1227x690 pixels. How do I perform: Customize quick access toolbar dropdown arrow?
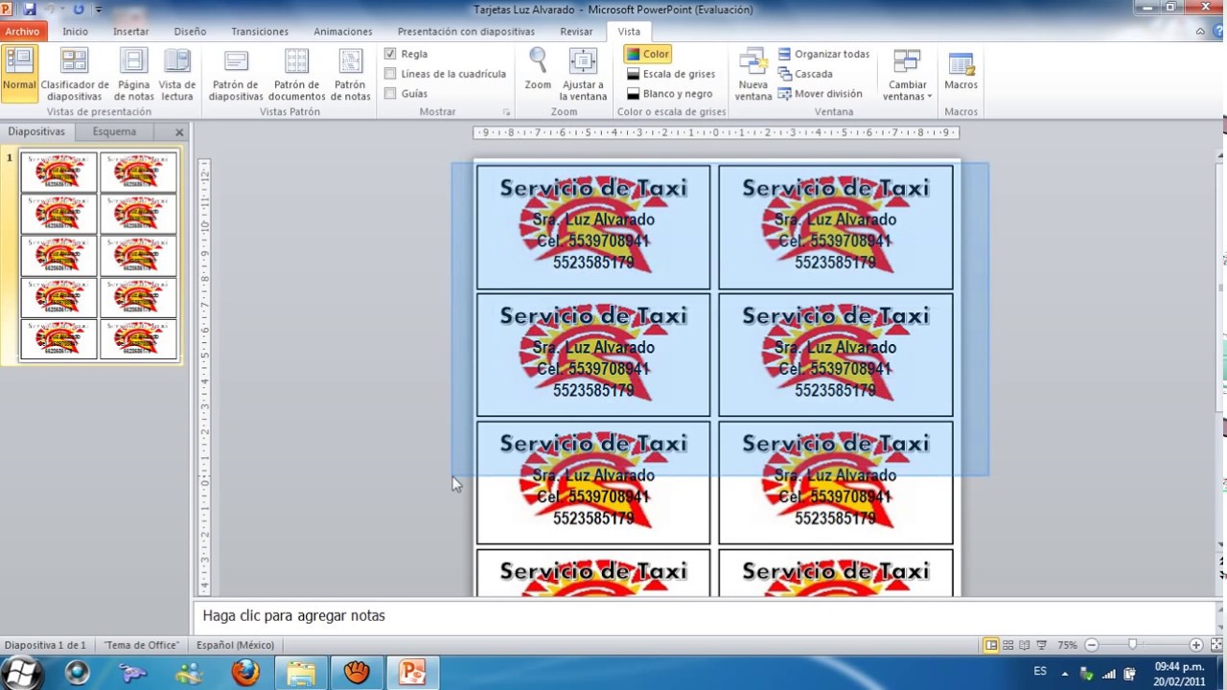tap(99, 10)
